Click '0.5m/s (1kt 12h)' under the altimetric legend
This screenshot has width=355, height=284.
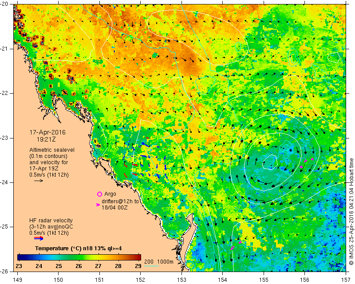[x=49, y=175]
